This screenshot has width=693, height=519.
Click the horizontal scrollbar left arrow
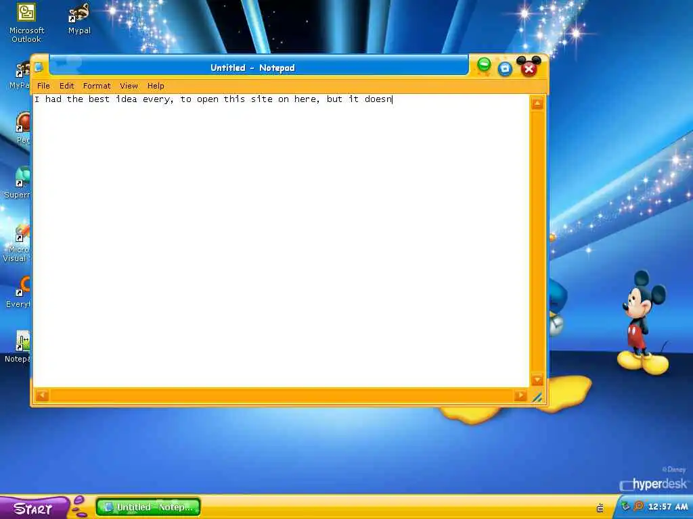(43, 395)
